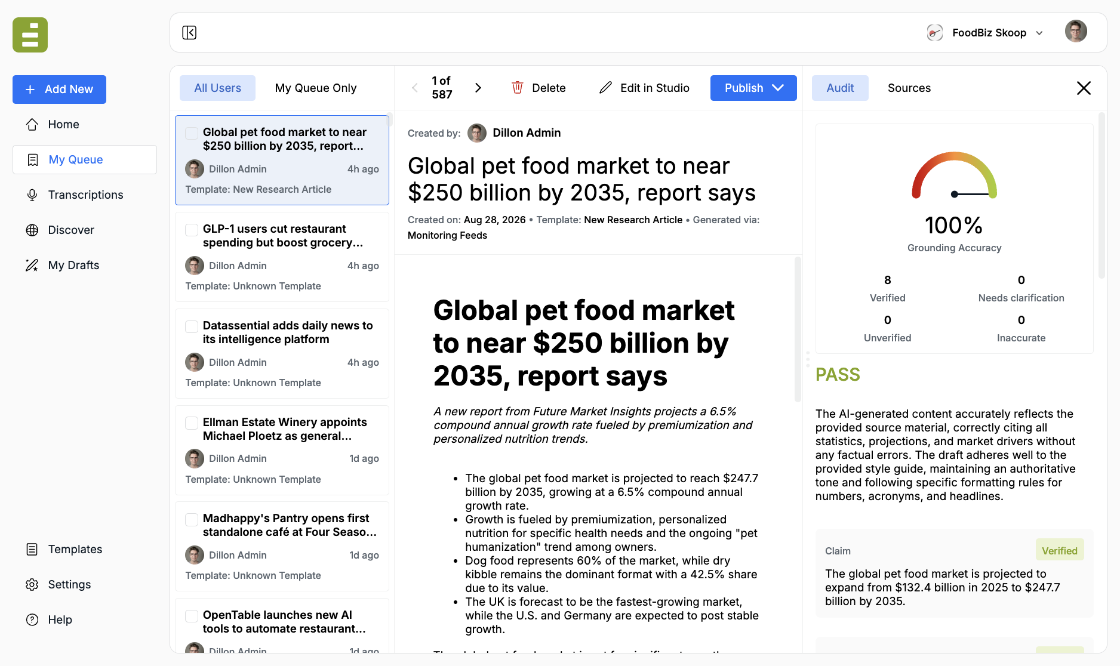Click the Add New button
The width and height of the screenshot is (1120, 666).
click(x=59, y=90)
